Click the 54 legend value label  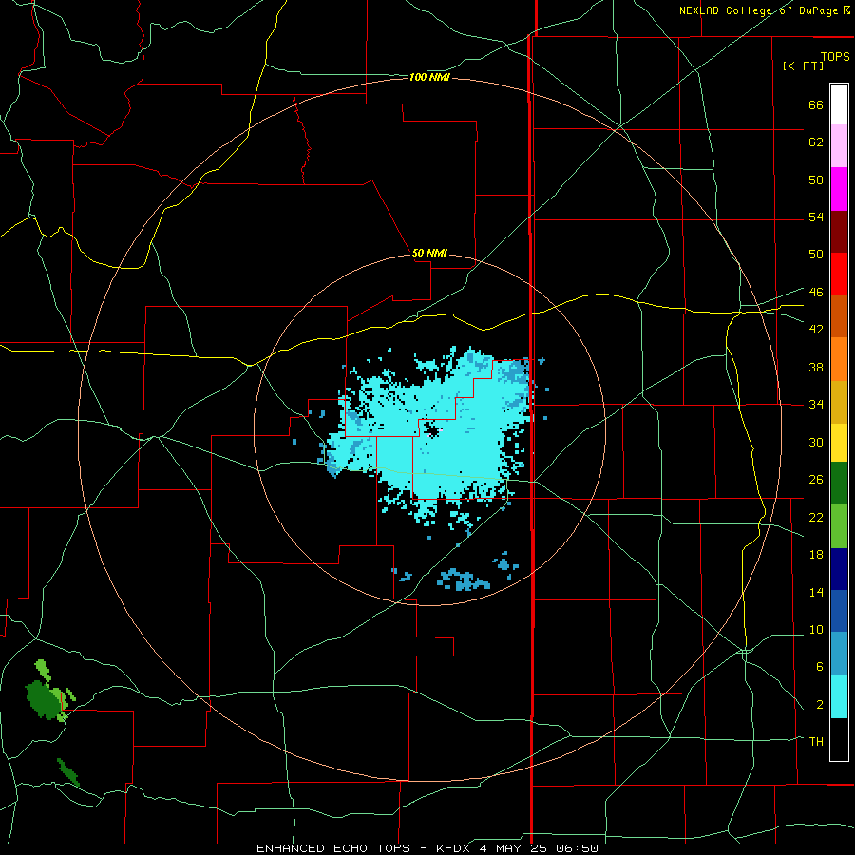pyautogui.click(x=816, y=217)
